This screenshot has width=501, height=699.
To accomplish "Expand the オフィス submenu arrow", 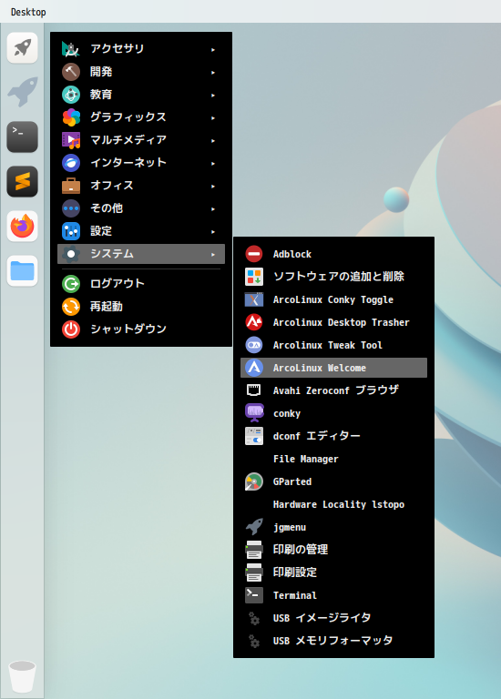I will pos(213,186).
